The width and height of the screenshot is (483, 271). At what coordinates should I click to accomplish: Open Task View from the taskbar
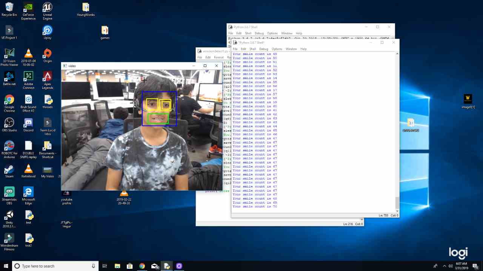105,266
